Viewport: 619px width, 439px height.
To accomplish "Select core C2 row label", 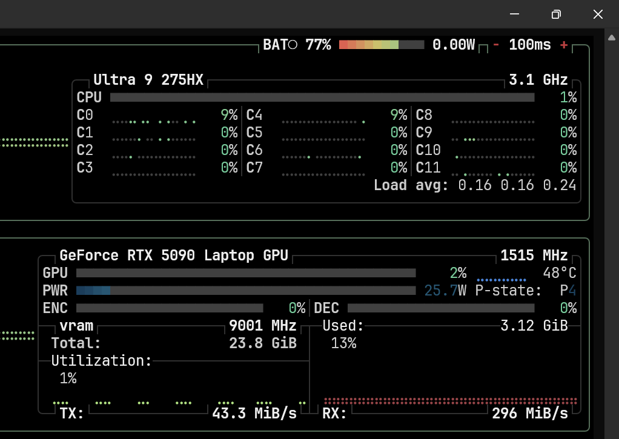I will [x=85, y=150].
